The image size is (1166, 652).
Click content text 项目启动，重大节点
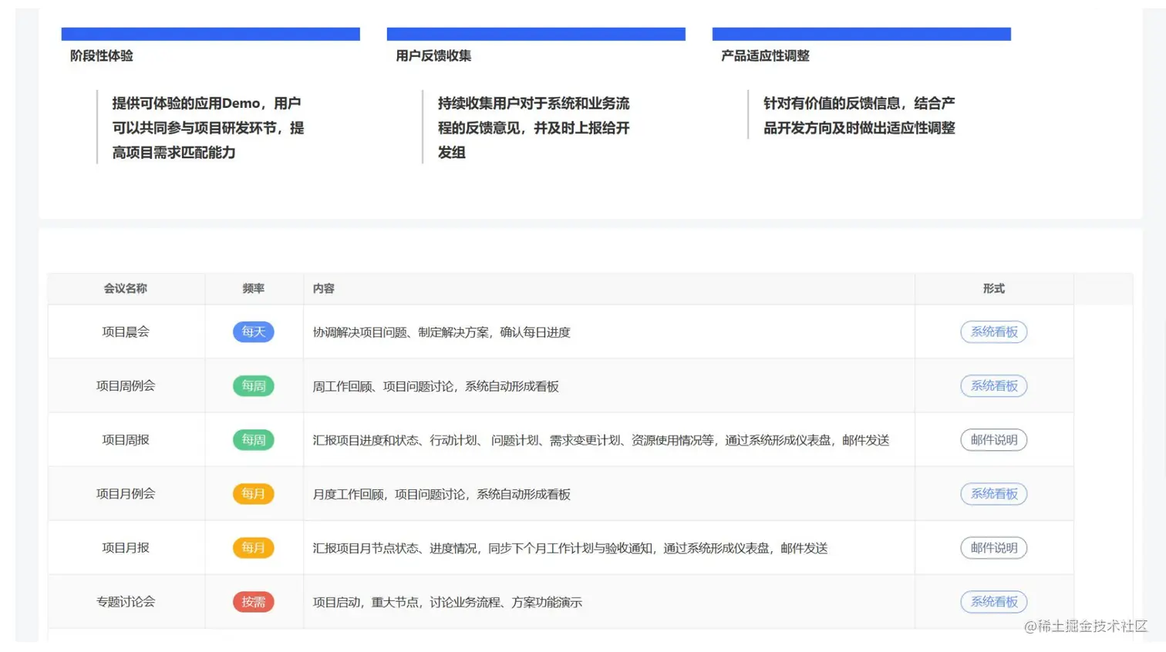(x=447, y=602)
